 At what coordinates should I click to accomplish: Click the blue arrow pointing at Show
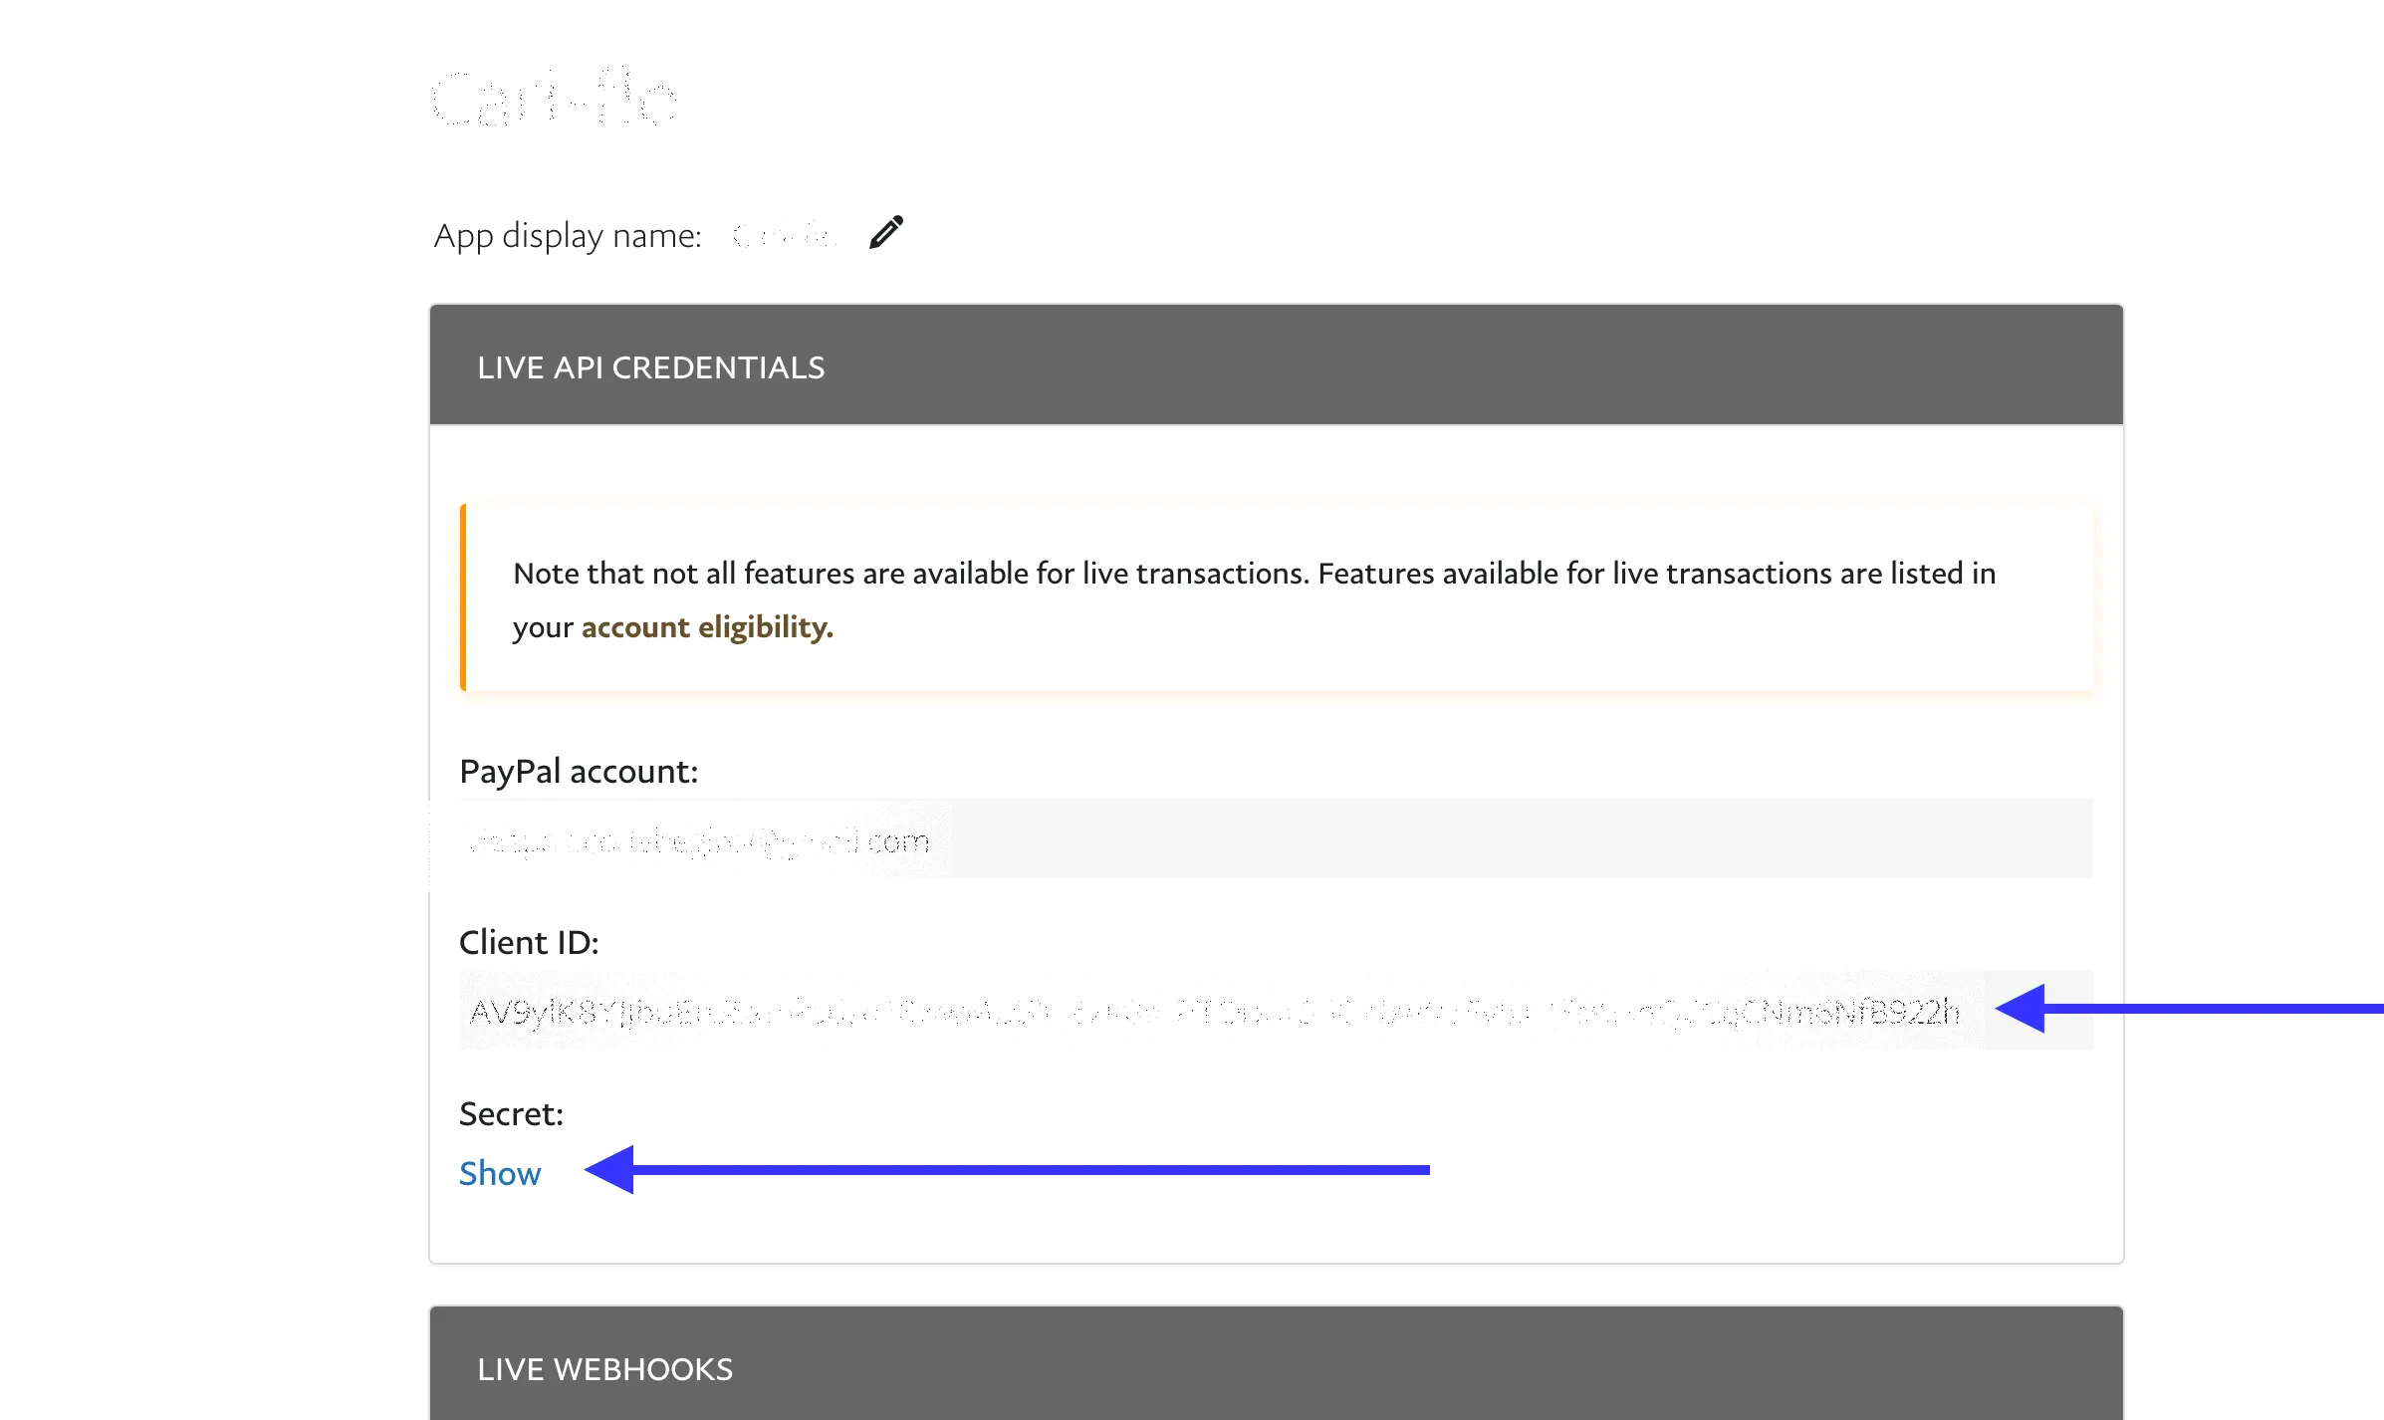click(x=1006, y=1169)
